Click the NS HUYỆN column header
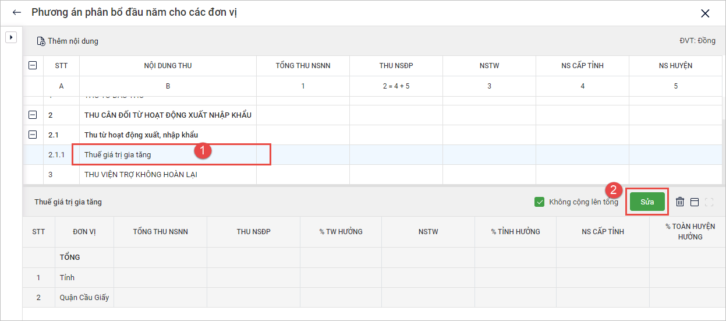The height and width of the screenshot is (321, 726). 675,66
